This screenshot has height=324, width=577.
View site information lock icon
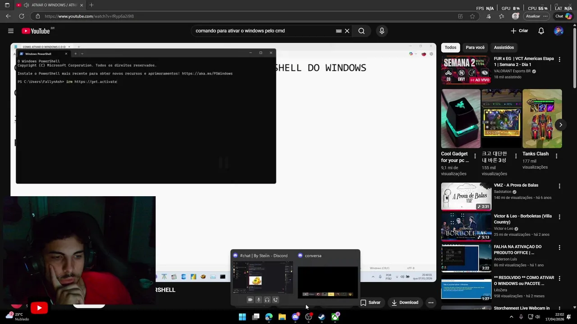(x=38, y=16)
